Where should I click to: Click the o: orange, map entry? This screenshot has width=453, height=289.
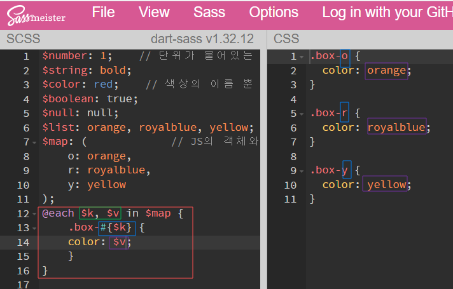coord(99,156)
